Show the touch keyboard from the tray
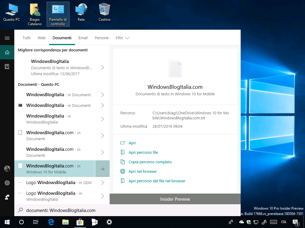The height and width of the screenshot is (228, 305). (x=274, y=222)
